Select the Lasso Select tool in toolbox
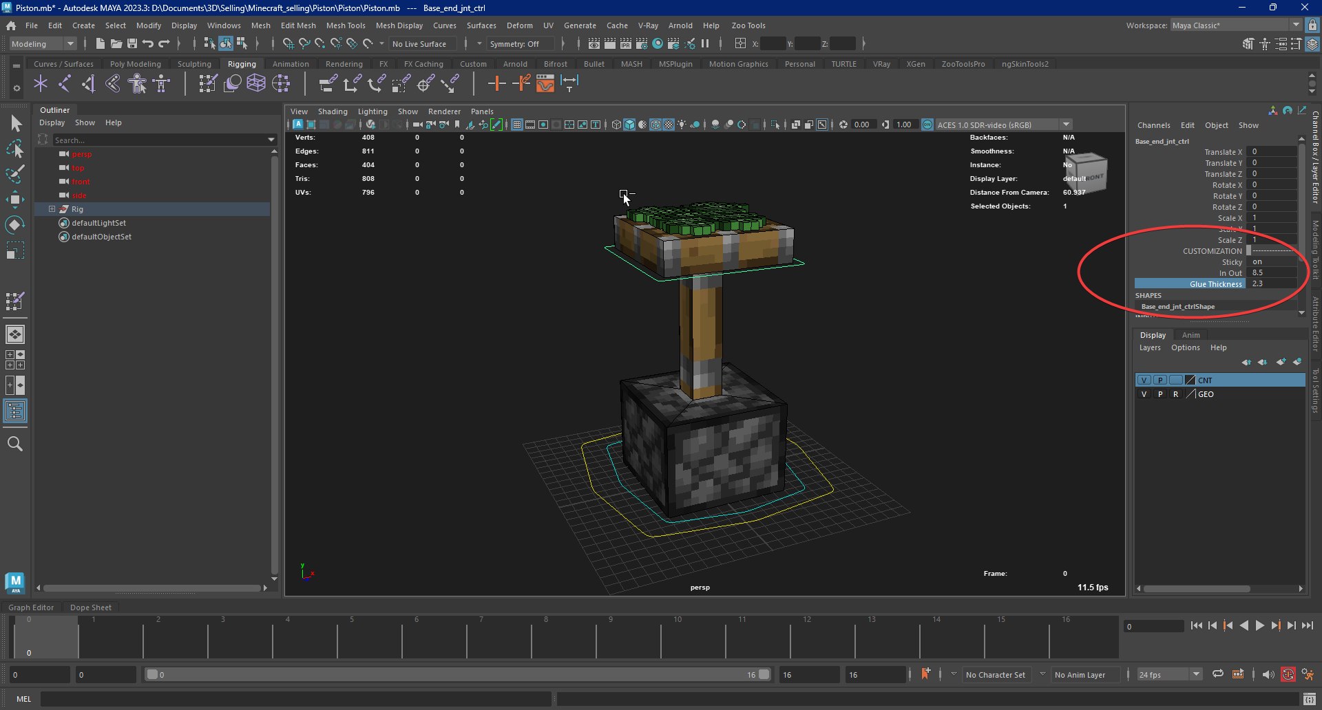1322x710 pixels. coord(15,149)
